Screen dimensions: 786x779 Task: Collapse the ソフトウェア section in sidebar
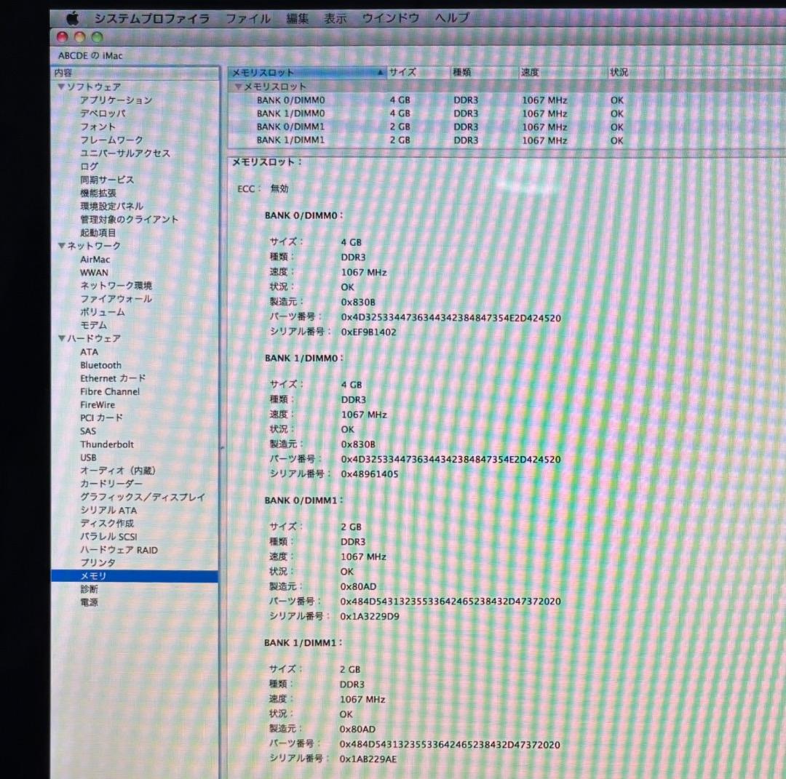tap(61, 86)
